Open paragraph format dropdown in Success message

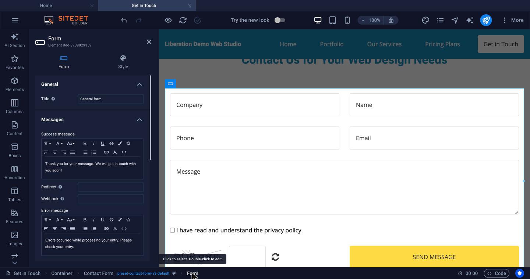[47, 144]
